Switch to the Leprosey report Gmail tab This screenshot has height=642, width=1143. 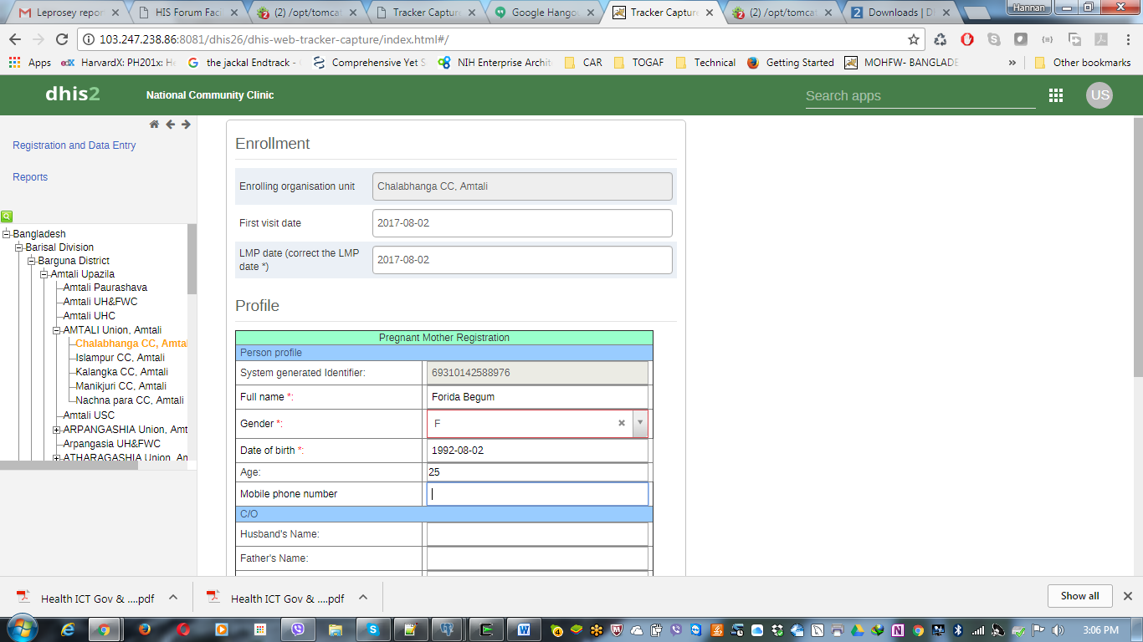pyautogui.click(x=67, y=13)
